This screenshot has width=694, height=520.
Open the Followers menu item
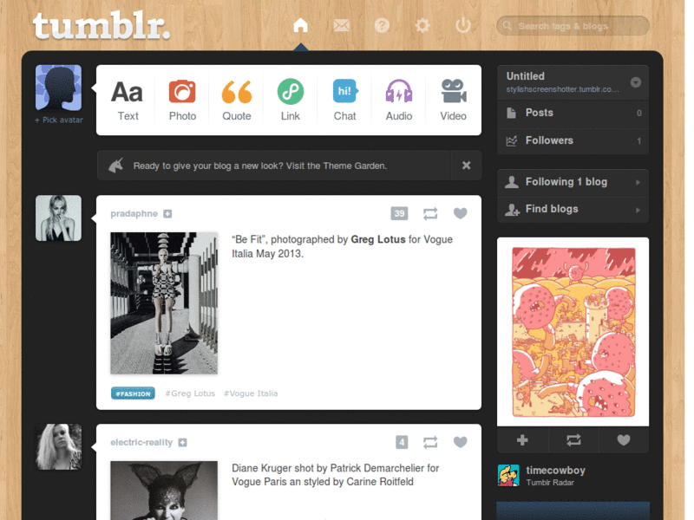573,140
